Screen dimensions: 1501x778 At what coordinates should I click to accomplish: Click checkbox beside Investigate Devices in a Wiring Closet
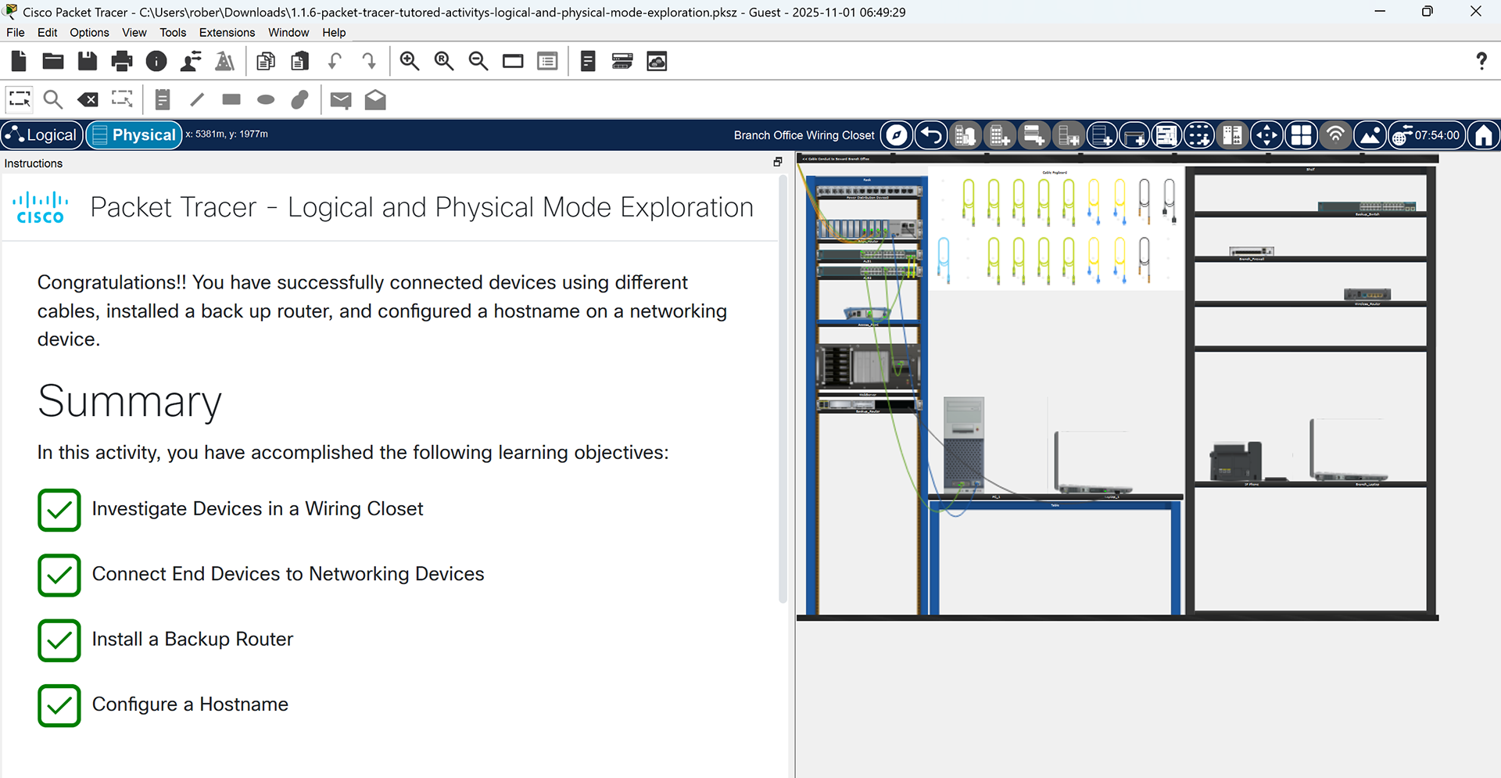59,510
